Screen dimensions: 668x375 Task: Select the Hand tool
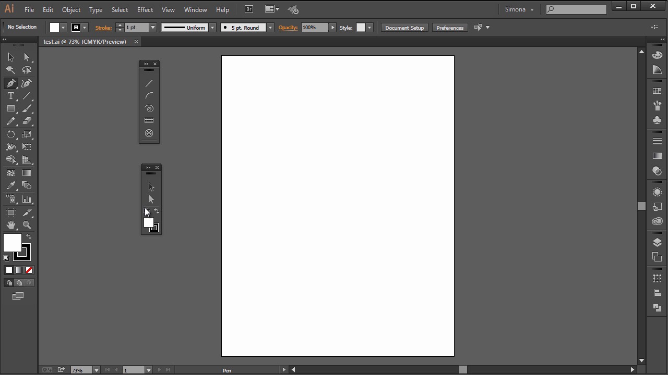pos(11,225)
